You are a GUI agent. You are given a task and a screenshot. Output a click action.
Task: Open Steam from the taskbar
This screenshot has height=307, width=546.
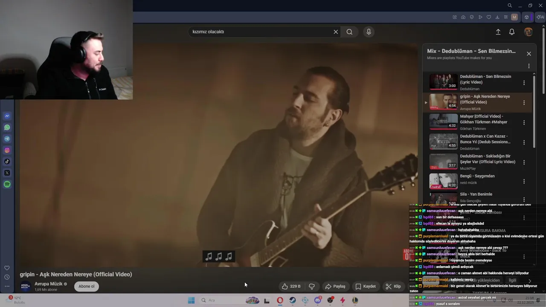292,301
